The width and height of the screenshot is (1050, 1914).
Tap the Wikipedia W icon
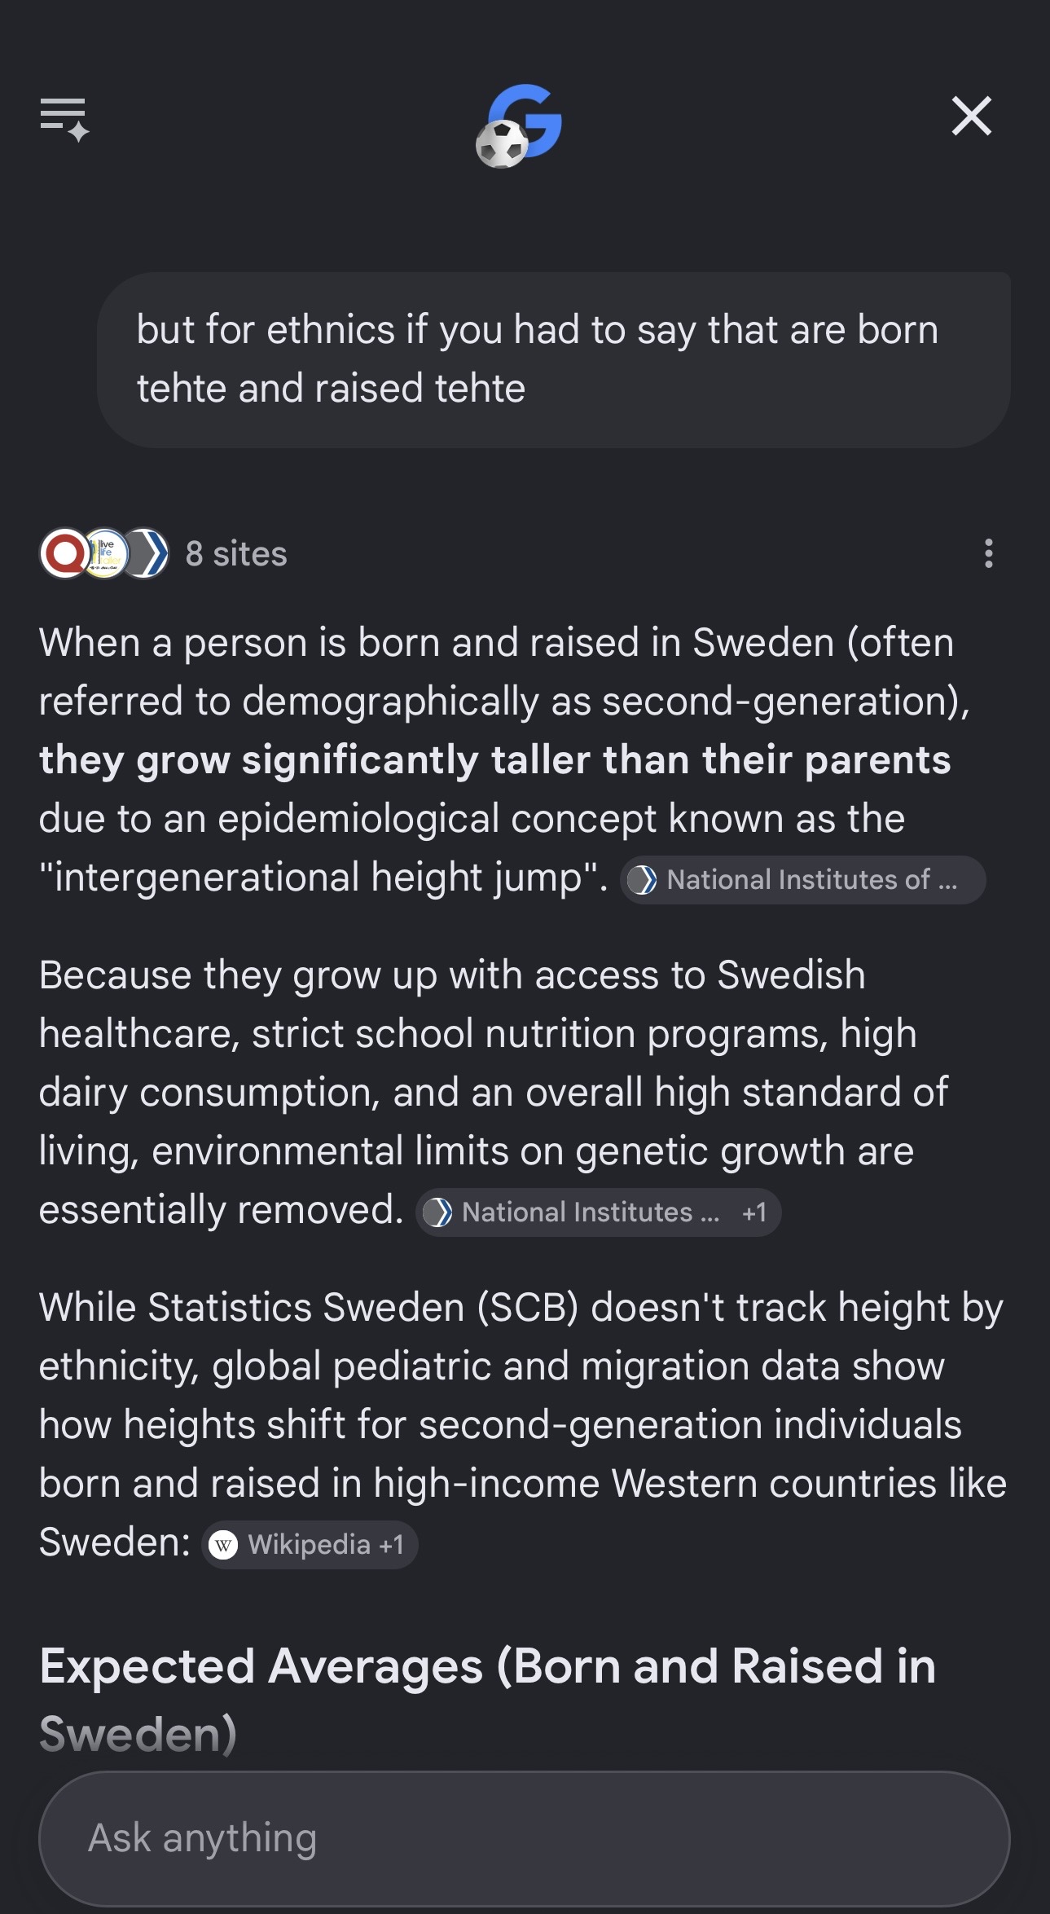(224, 1545)
